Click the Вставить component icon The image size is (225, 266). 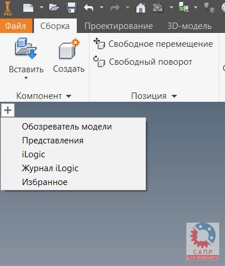(x=26, y=49)
